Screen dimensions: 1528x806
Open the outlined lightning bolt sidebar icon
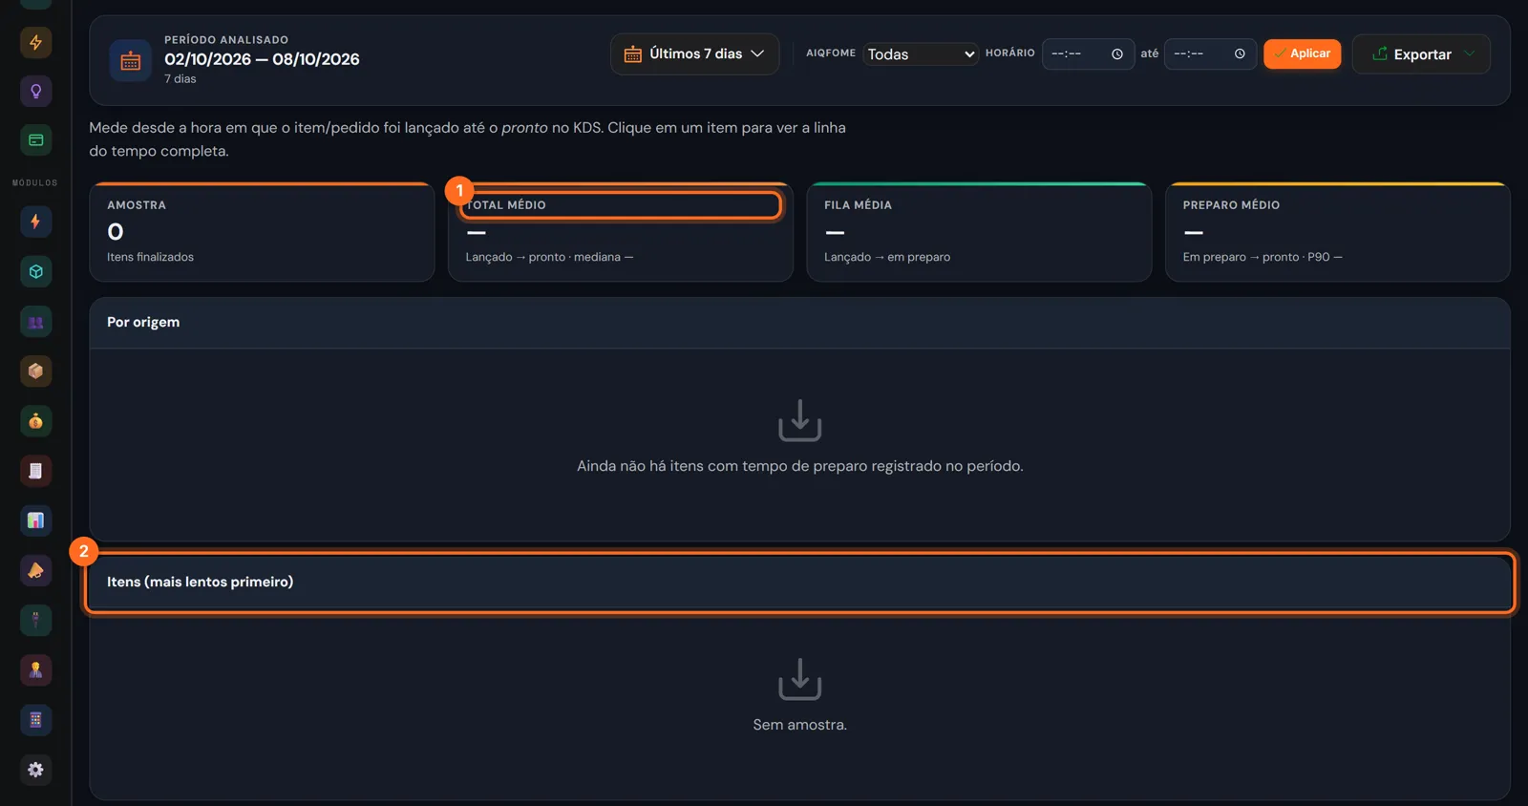click(x=35, y=42)
